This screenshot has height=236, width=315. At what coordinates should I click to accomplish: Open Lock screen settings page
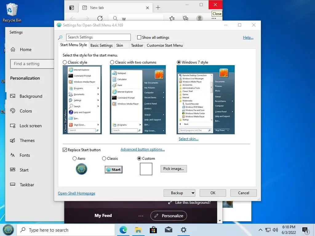click(x=30, y=126)
